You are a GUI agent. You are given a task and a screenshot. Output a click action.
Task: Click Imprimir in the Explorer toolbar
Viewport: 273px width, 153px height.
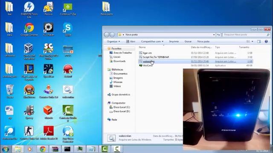[x=174, y=42]
